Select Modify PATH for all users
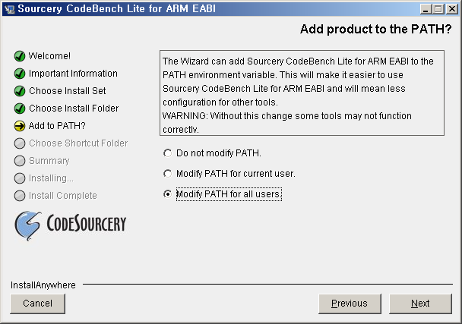The height and width of the screenshot is (324, 462). click(x=167, y=194)
